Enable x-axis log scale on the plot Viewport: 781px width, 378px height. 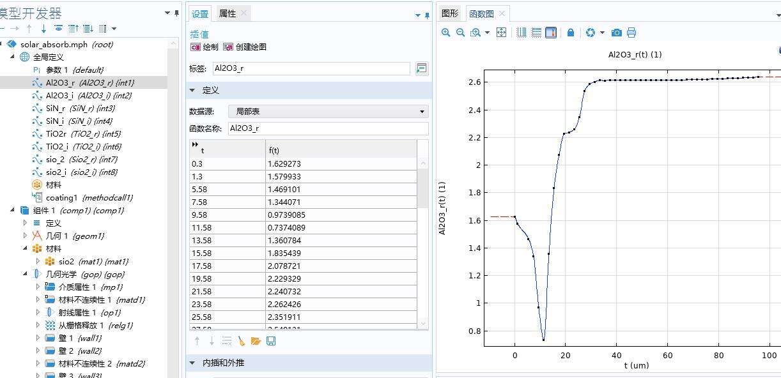[522, 32]
